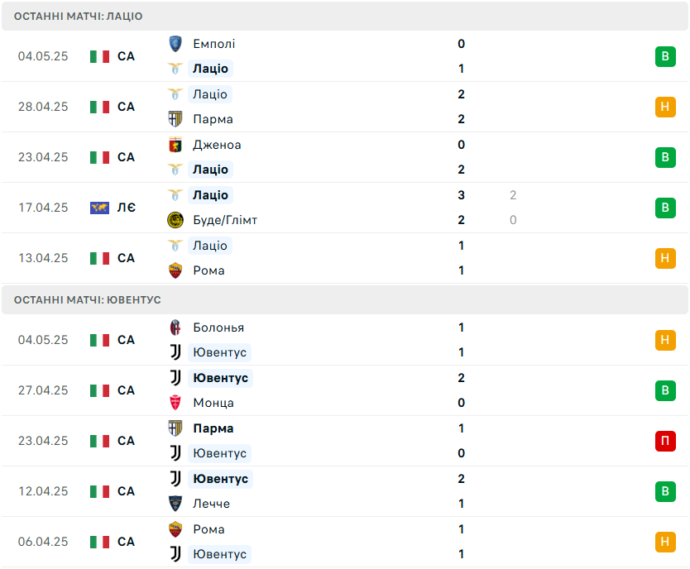Select the Останні матчі: Лаціо header
This screenshot has height=569, width=690.
pyautogui.click(x=345, y=17)
